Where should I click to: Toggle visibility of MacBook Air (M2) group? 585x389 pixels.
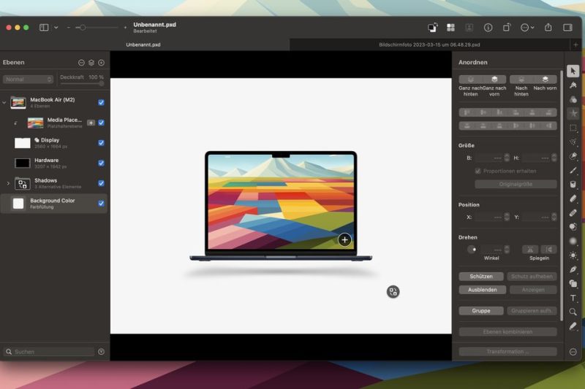tap(101, 102)
